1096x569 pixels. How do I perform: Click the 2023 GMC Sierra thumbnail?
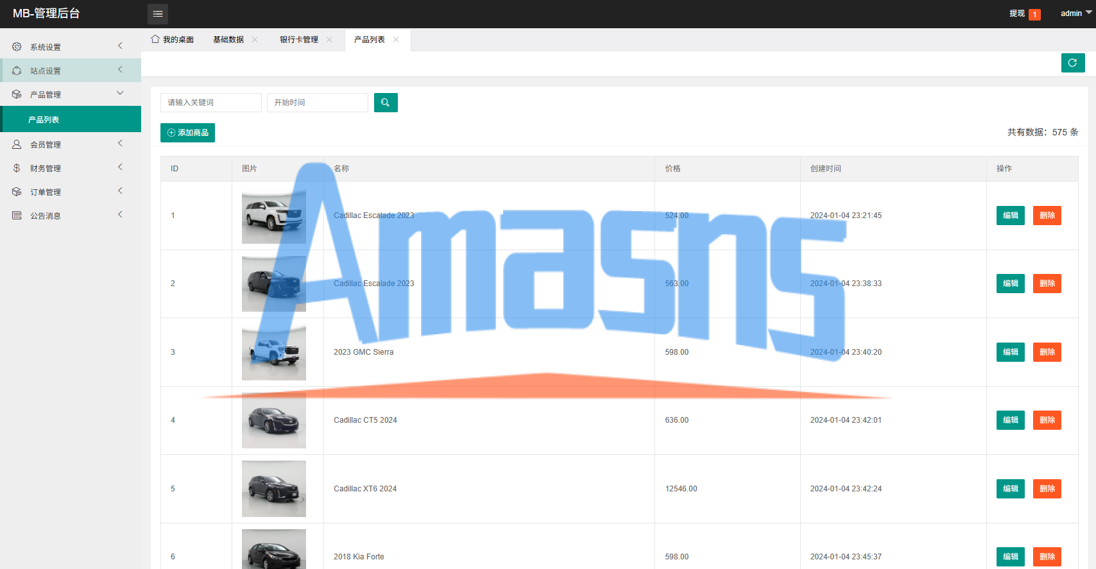coord(274,352)
